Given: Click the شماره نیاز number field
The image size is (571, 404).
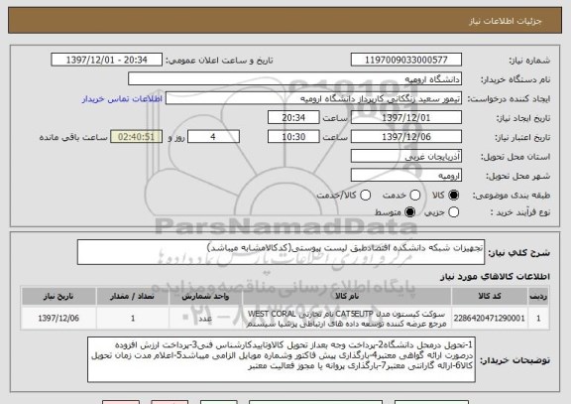Looking at the screenshot, I should coord(406,60).
